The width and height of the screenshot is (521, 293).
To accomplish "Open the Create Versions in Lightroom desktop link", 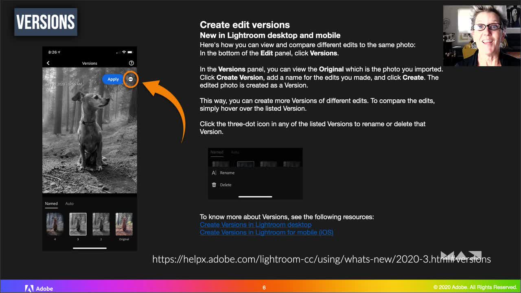I will pyautogui.click(x=256, y=225).
